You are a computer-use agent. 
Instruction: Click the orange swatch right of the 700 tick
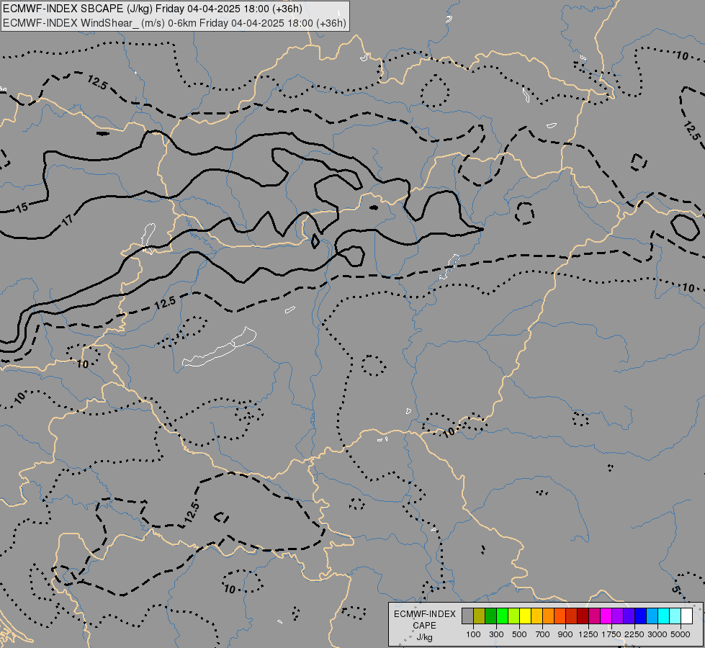(548, 616)
